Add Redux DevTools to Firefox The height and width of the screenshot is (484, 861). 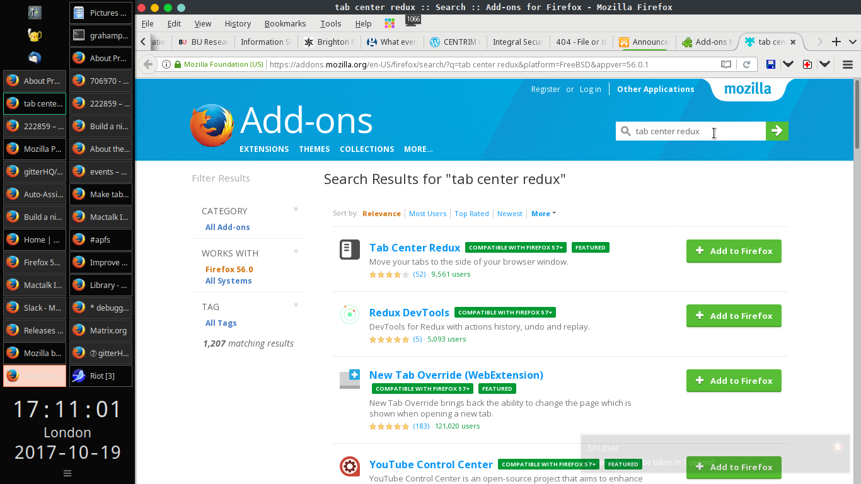point(734,316)
